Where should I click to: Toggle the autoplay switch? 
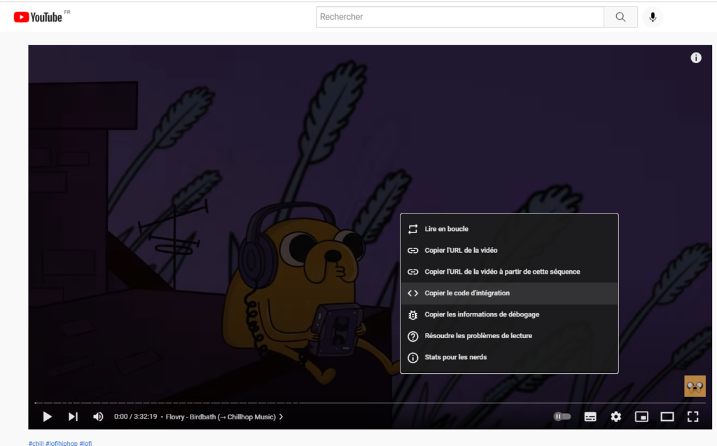562,417
